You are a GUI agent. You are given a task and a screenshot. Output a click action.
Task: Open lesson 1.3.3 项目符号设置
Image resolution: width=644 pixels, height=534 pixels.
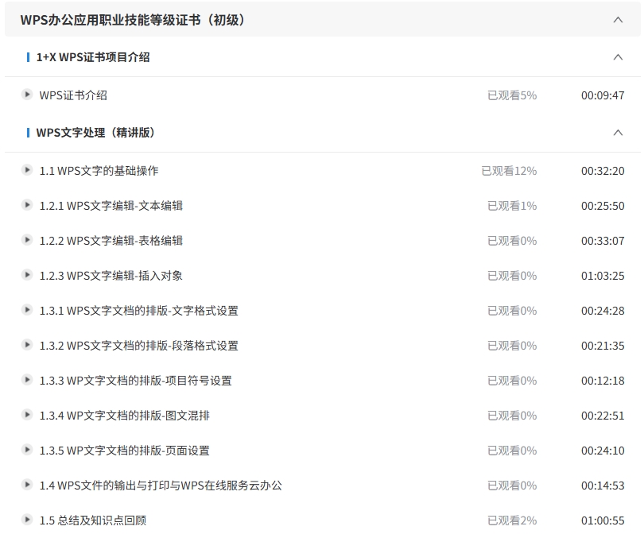click(135, 381)
